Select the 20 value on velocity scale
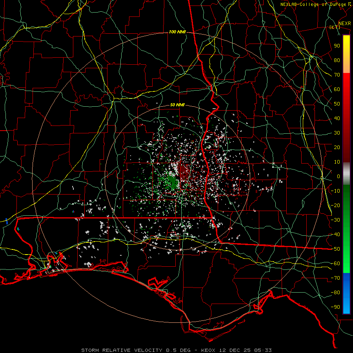353x353 pixels. [337, 147]
